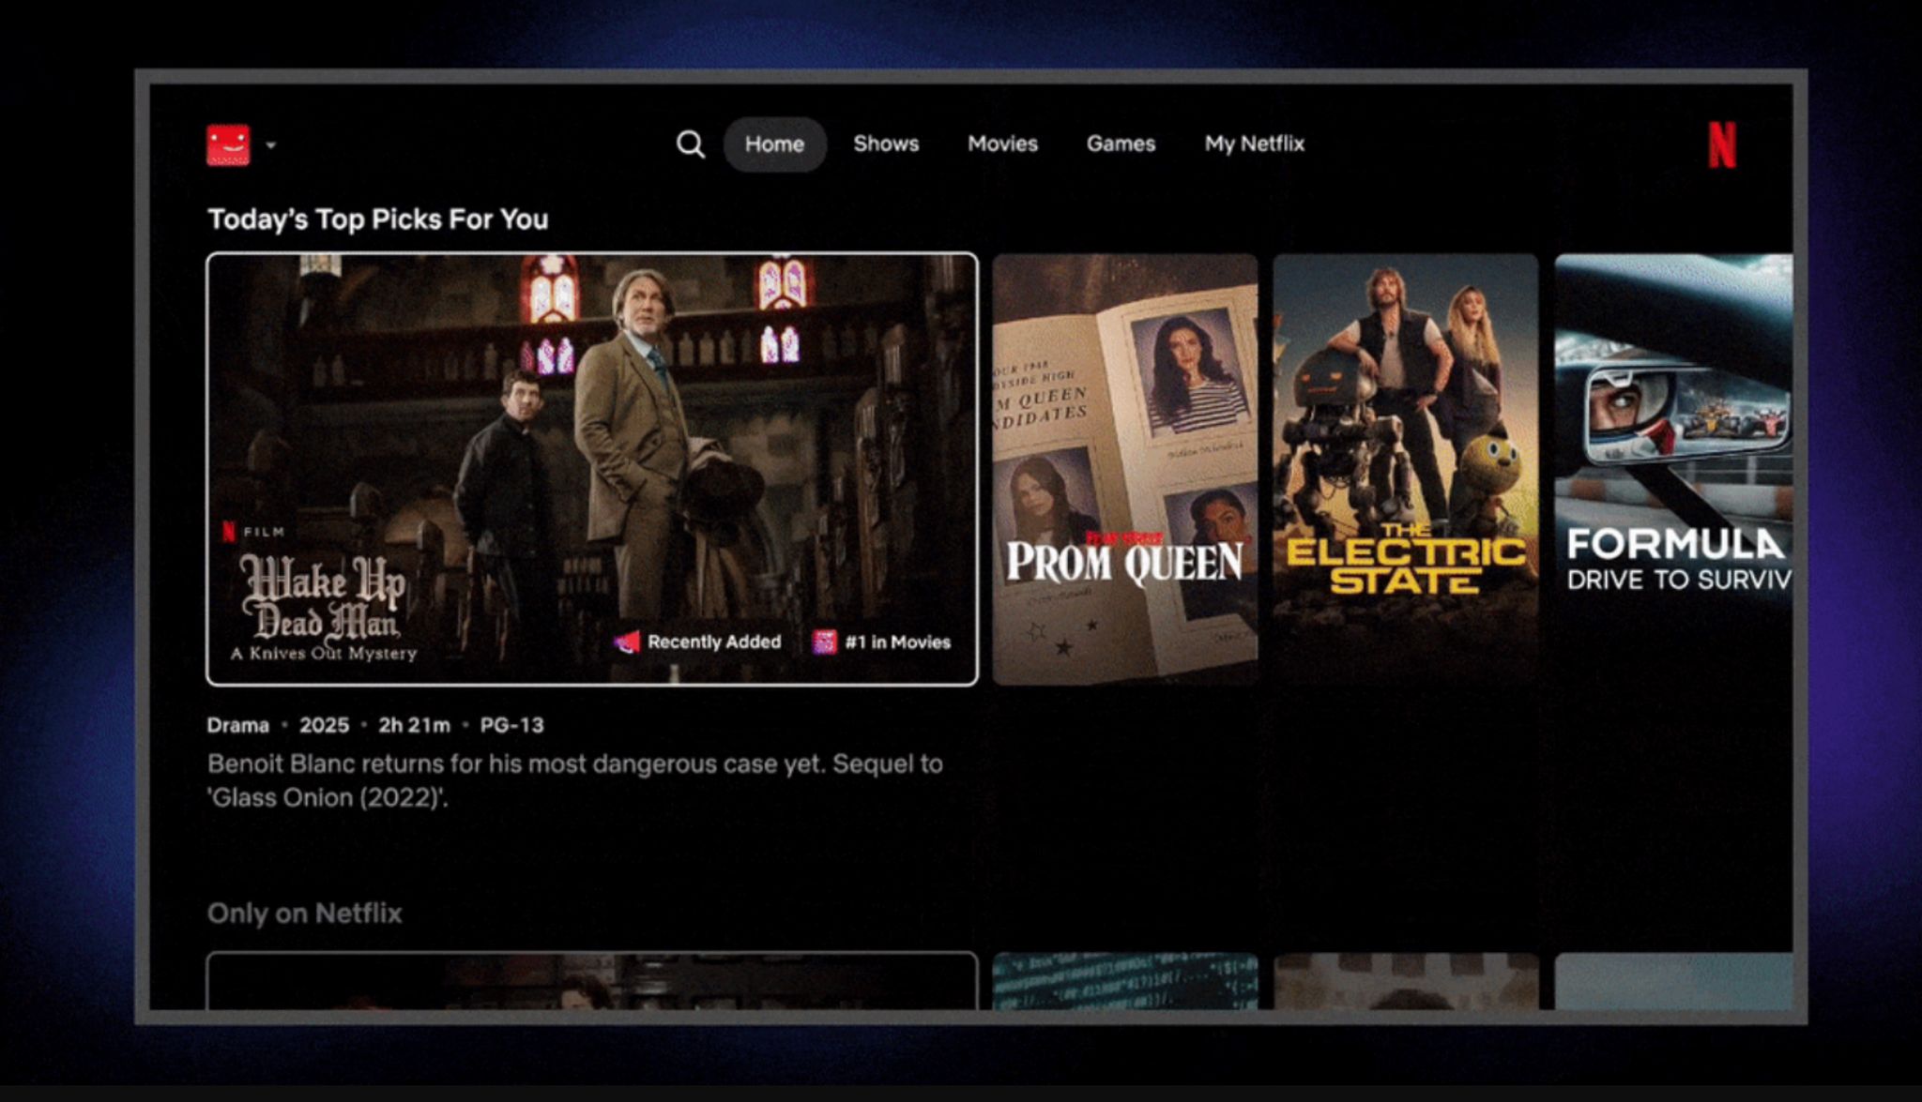Open the Today's Top Picks For You row title
Image resolution: width=1922 pixels, height=1102 pixels.
378,219
